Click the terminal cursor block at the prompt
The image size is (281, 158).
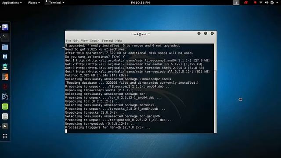(66, 131)
